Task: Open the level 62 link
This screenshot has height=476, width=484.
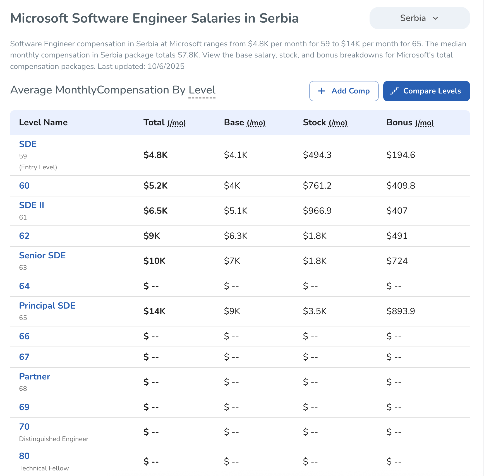Action: (24, 236)
